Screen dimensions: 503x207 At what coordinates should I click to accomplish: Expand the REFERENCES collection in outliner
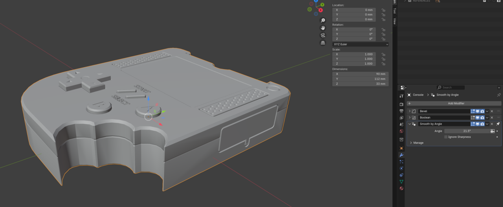click(405, 1)
